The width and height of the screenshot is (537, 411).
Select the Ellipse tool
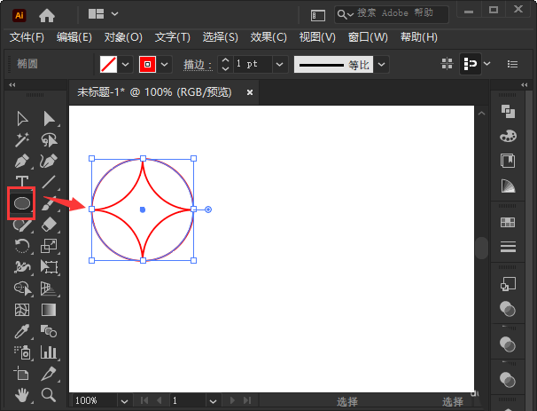coord(22,203)
